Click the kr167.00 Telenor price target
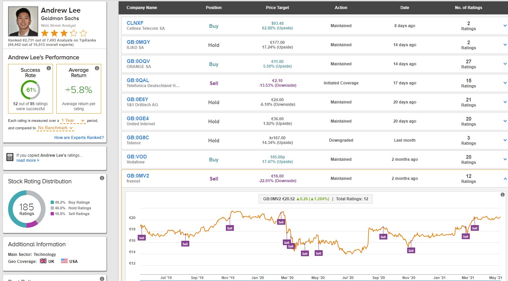 277,138
